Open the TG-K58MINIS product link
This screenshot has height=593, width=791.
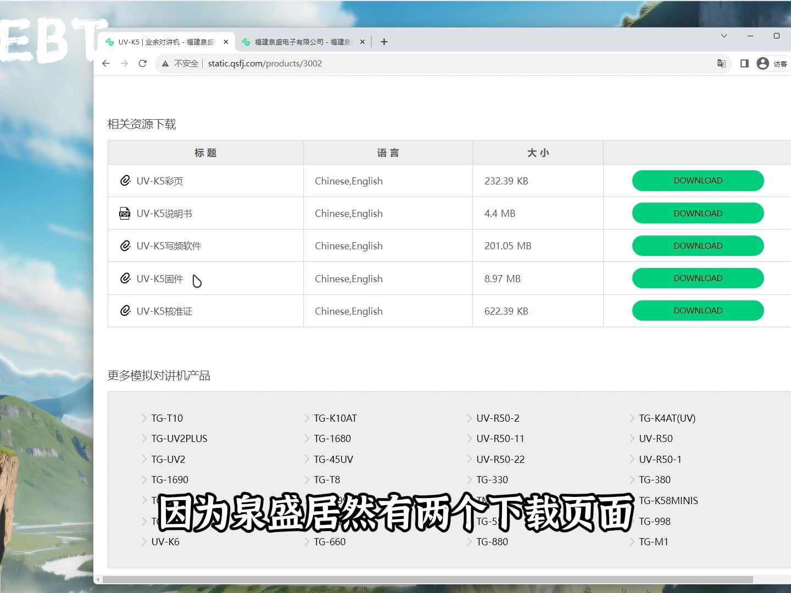[669, 501]
